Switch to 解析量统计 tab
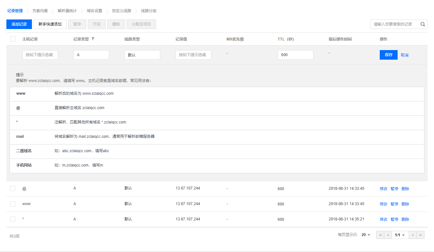 pos(67,11)
